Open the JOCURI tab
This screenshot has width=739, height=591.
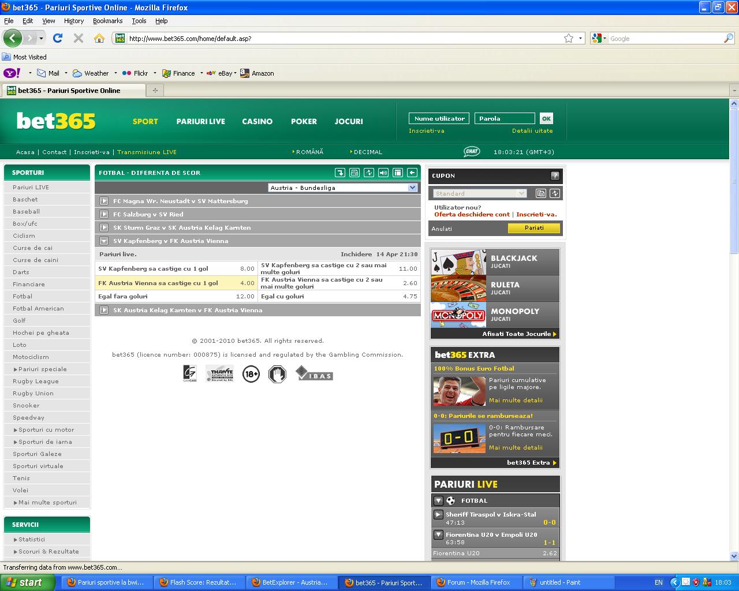pyautogui.click(x=349, y=121)
